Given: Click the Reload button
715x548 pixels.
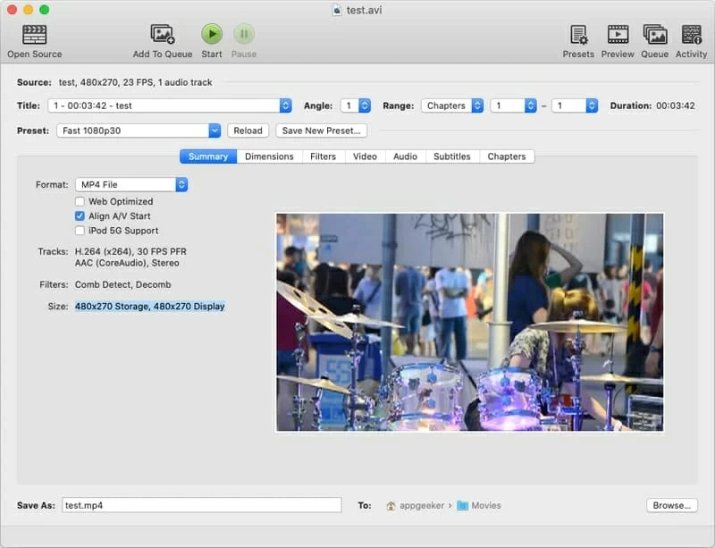Looking at the screenshot, I should pyautogui.click(x=248, y=131).
